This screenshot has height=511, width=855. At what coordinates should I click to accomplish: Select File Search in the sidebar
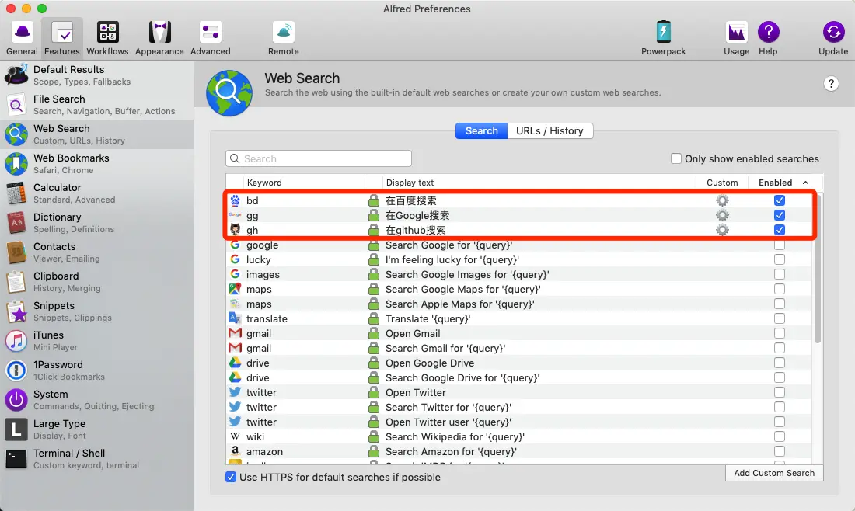click(97, 105)
